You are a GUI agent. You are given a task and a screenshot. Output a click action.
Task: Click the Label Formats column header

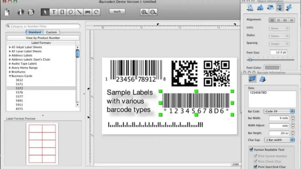tap(41, 43)
